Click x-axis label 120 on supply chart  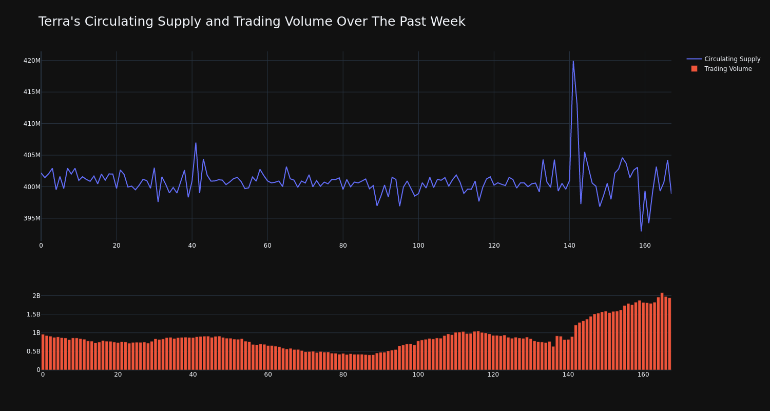494,246
